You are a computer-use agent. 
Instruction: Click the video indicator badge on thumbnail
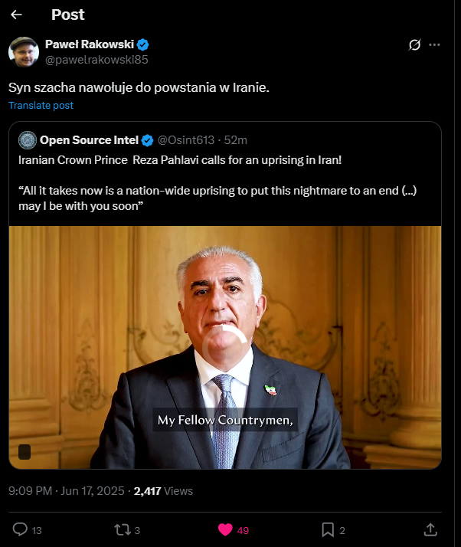[x=25, y=451]
